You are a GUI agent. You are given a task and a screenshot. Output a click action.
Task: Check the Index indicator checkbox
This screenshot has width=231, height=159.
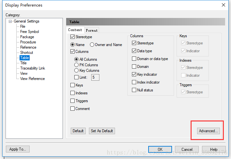(134, 82)
